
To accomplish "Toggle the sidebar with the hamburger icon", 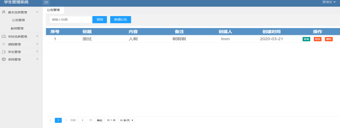I will 46,2.
